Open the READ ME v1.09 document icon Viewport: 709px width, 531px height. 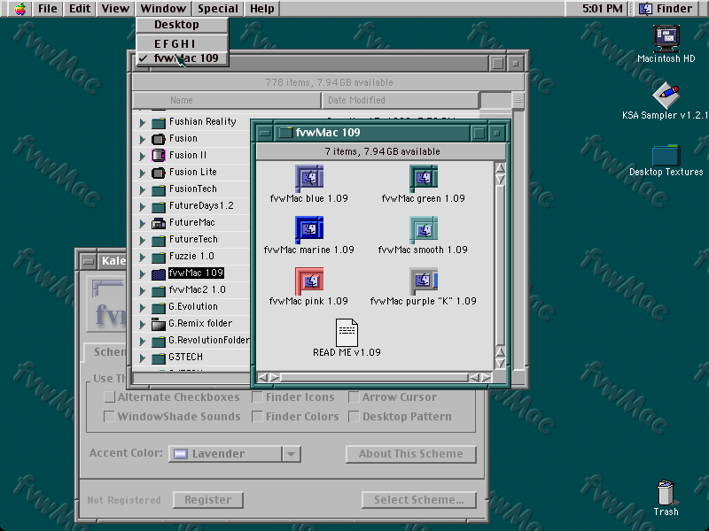click(347, 333)
